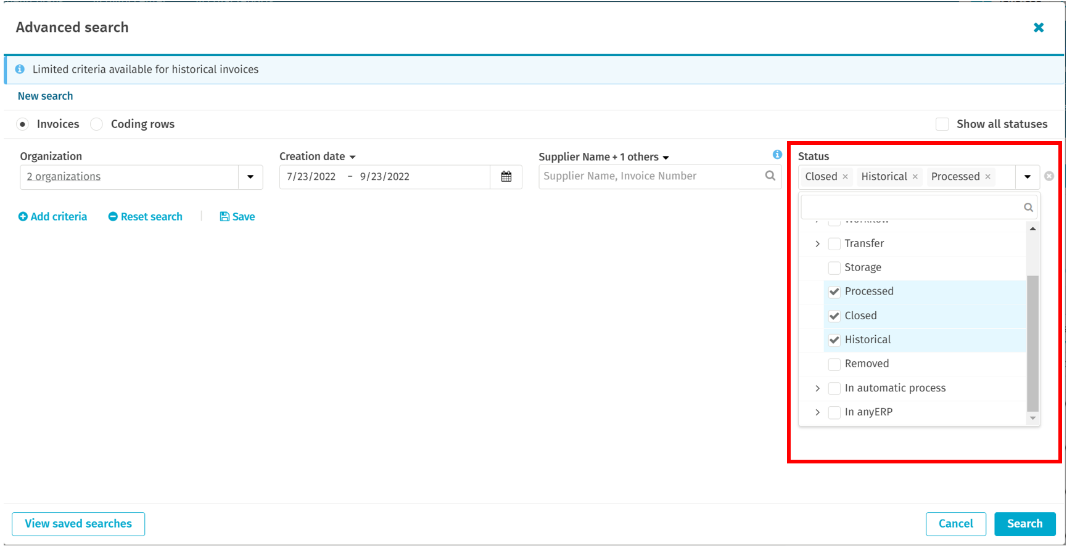Remove the Processed status tag
The height and width of the screenshot is (546, 1067).
(x=987, y=177)
